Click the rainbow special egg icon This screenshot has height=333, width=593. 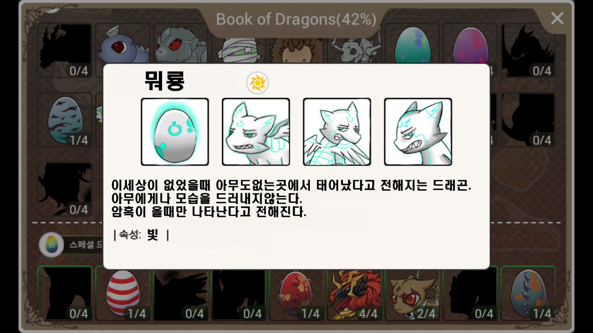pyautogui.click(x=51, y=245)
